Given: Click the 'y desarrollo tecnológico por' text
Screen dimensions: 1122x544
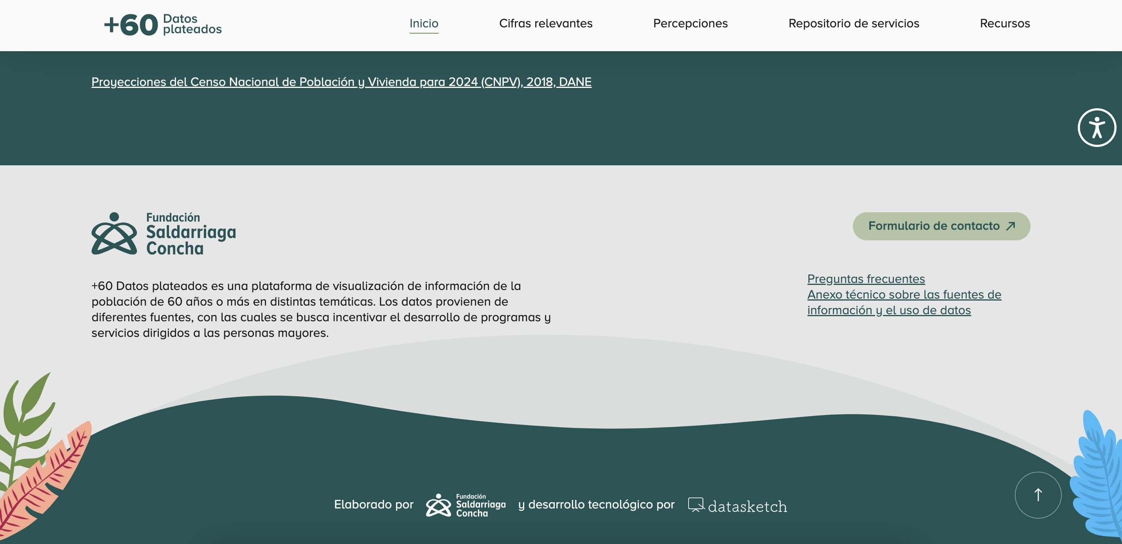Looking at the screenshot, I should 596,505.
